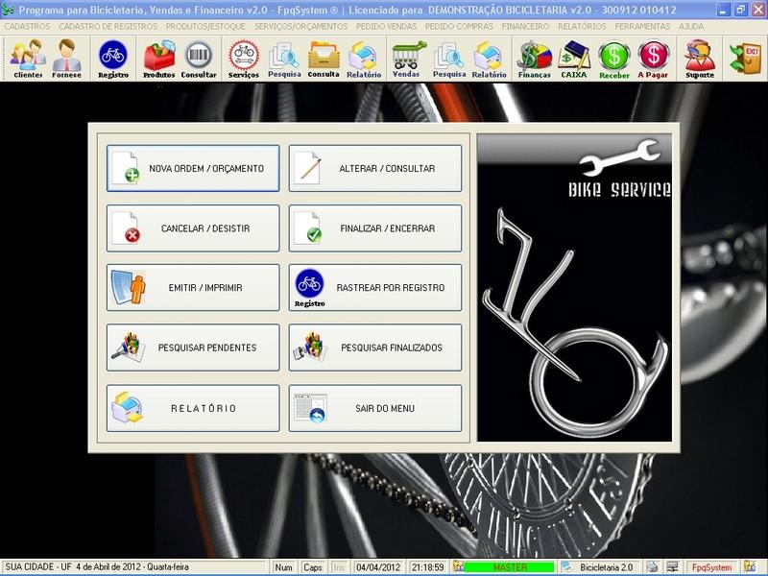The height and width of the screenshot is (576, 768).
Task: Click NOVA ORDEM / ORÇAMENTO button
Action: tap(193, 169)
